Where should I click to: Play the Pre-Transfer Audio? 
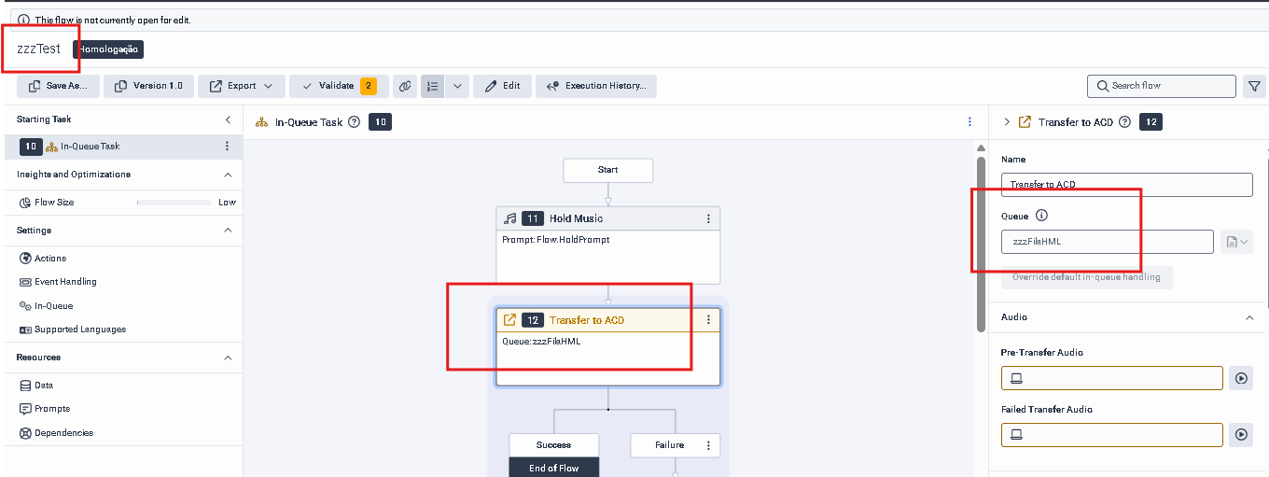pyautogui.click(x=1241, y=378)
